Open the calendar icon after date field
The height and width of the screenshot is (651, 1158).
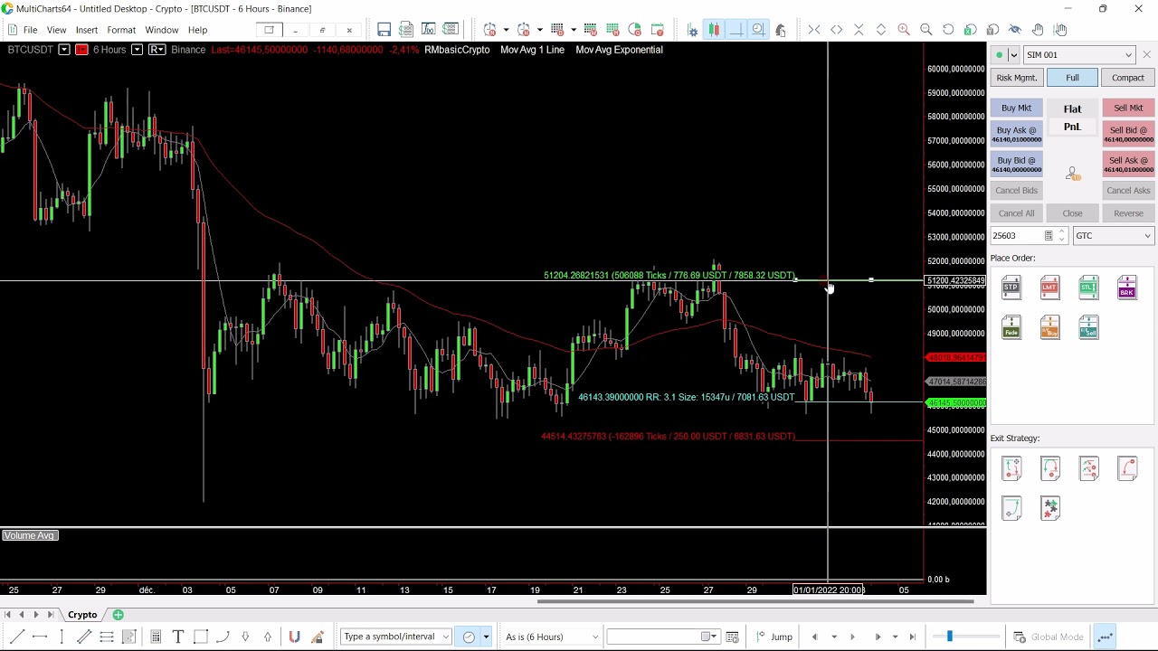(x=732, y=637)
